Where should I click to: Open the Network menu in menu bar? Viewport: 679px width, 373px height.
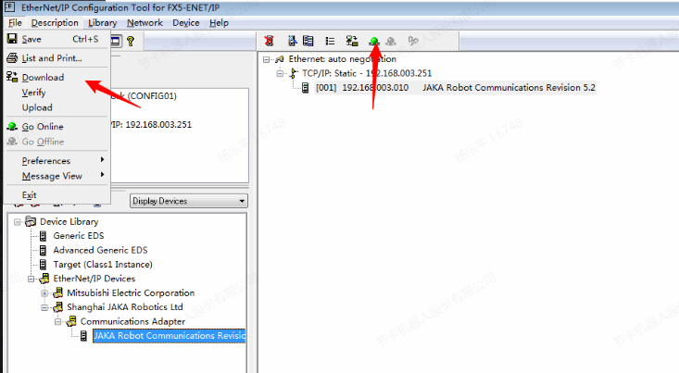144,22
